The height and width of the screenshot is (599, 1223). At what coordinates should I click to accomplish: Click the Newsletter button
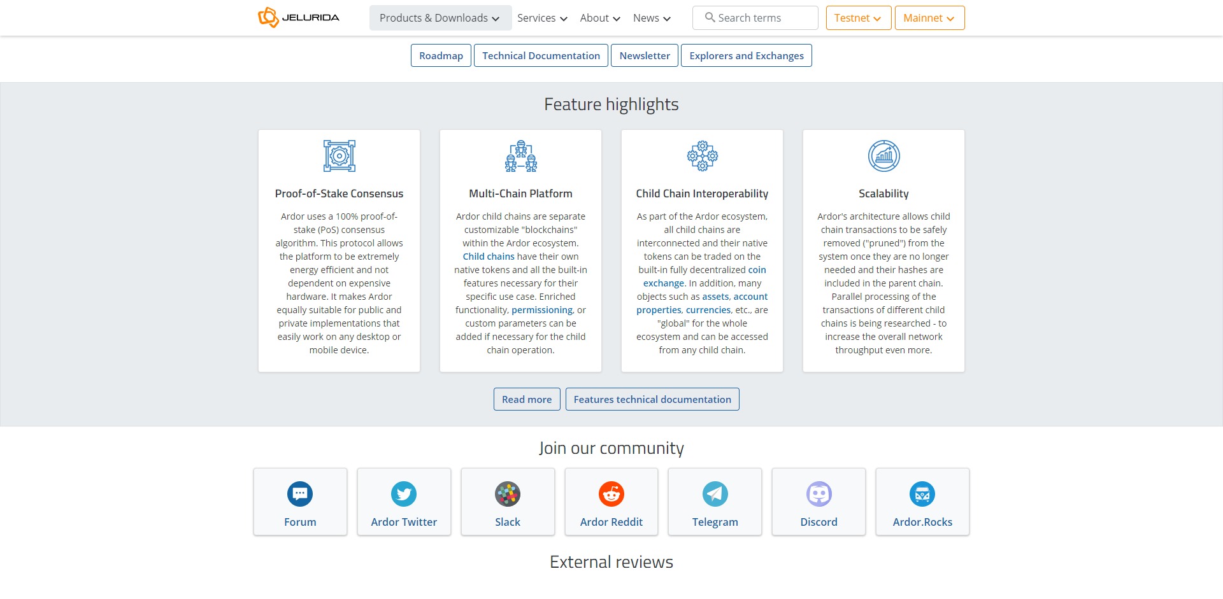point(645,55)
